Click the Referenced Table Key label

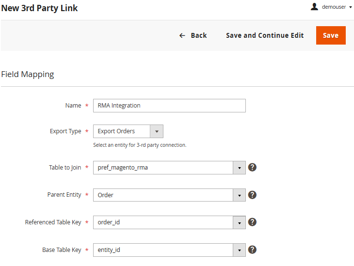click(53, 222)
